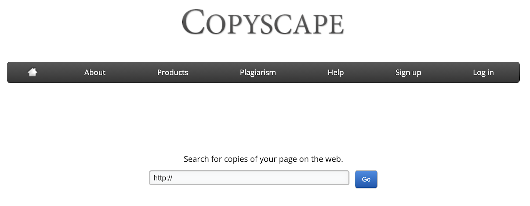This screenshot has width=530, height=206.
Task: Select Plagiarism in the navigation bar
Action: coord(258,73)
